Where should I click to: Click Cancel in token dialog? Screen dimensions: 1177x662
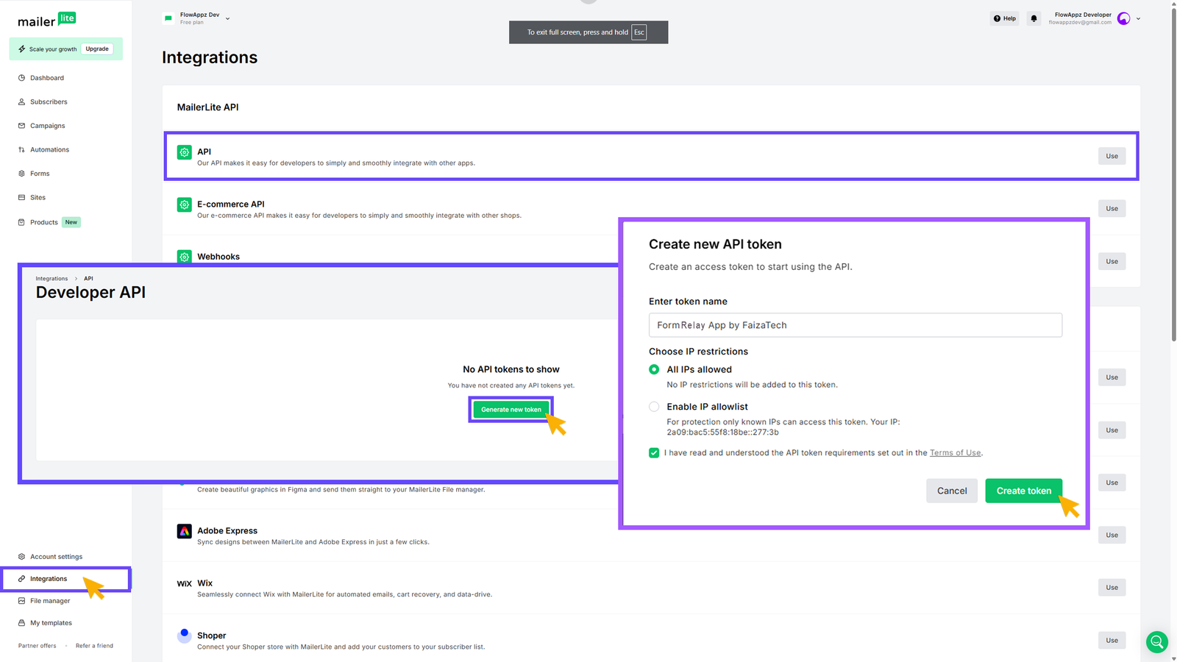click(952, 491)
